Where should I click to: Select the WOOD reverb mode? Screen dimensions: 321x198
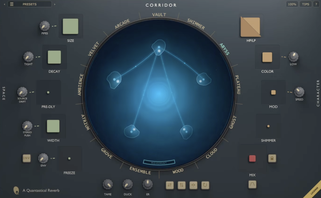(x=178, y=171)
